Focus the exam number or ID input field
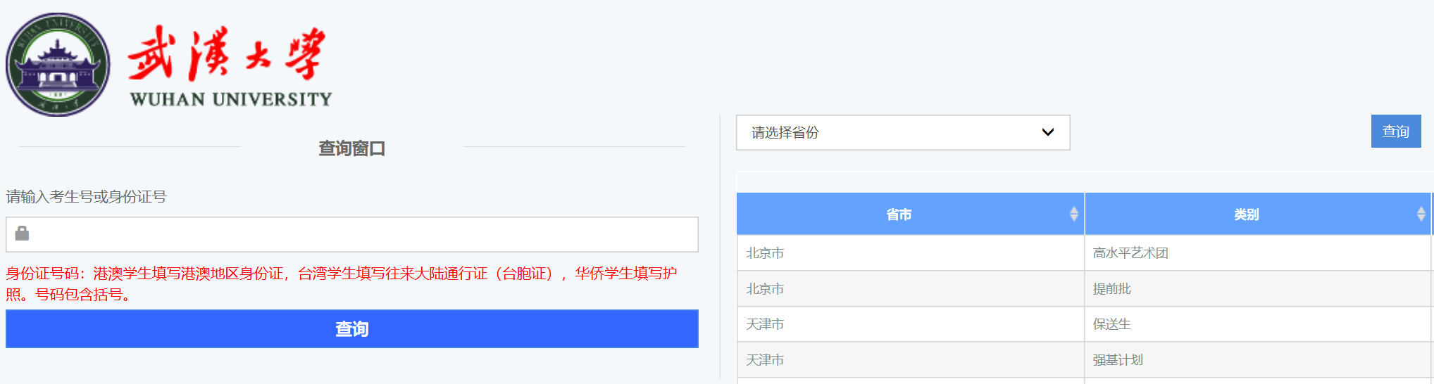The width and height of the screenshot is (1434, 384). point(359,234)
